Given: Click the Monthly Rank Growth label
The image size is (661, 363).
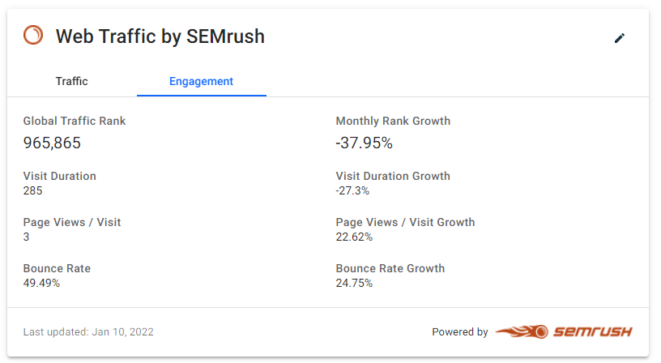Looking at the screenshot, I should (393, 122).
